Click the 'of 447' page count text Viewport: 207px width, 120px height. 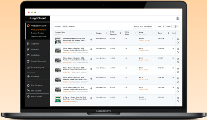coord(168,27)
